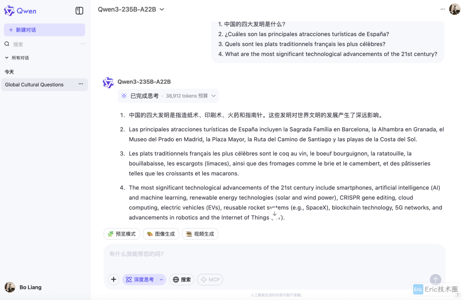
Task: Focus the 搜索 sidebar search field
Action: tap(44, 44)
